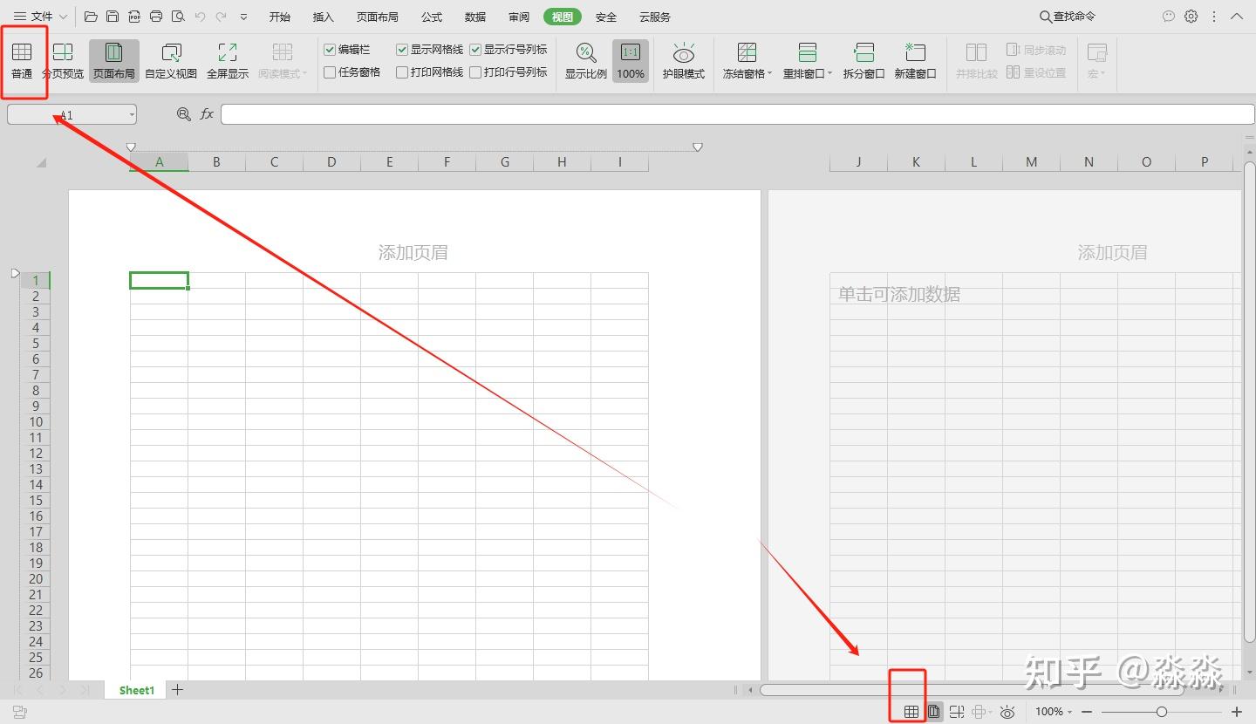The image size is (1256, 724).
Task: Open the 插入 ribbon tab
Action: pyautogui.click(x=324, y=17)
